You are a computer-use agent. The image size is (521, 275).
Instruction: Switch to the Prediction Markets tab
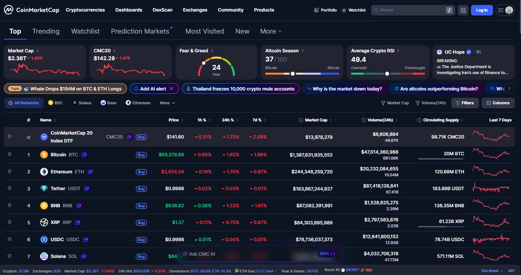(140, 31)
